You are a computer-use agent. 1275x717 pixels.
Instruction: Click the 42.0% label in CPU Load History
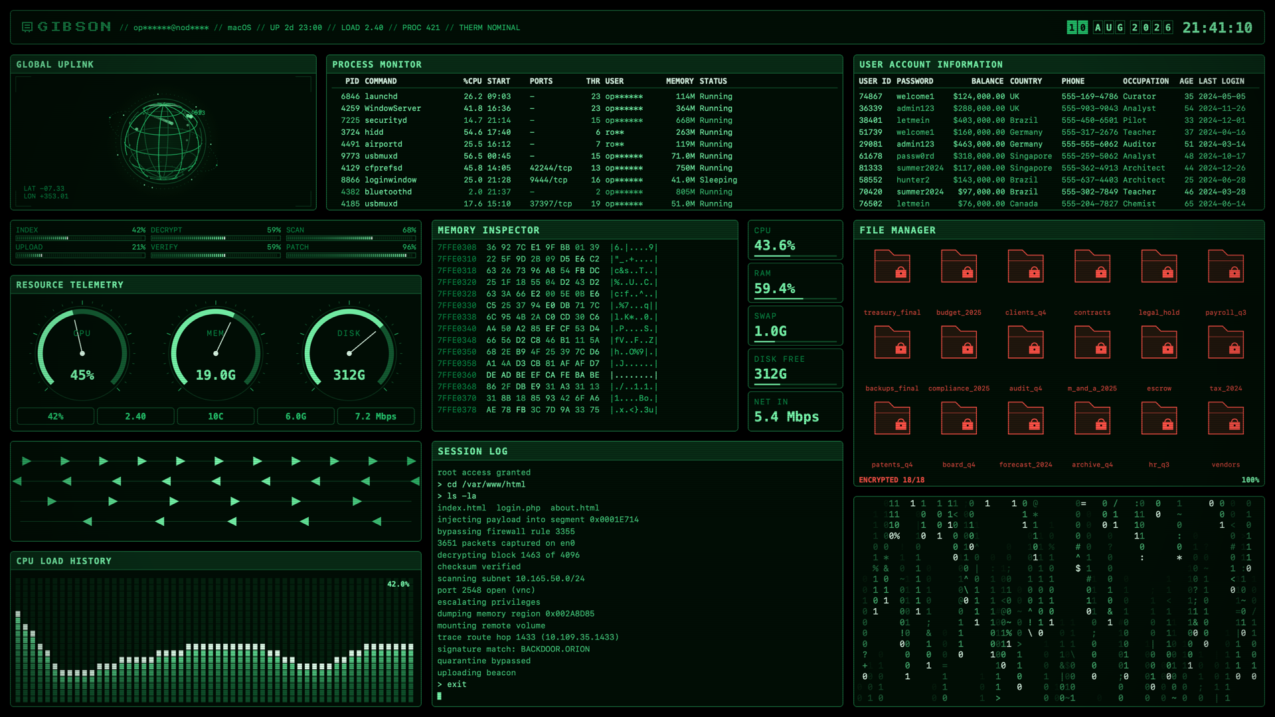[398, 584]
